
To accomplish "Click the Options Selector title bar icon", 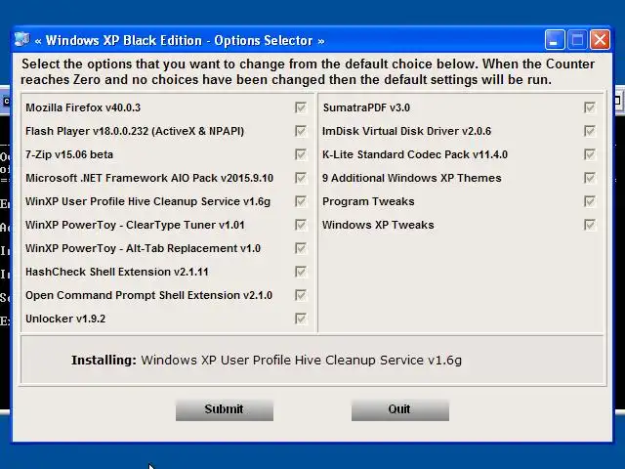I will click(x=21, y=40).
